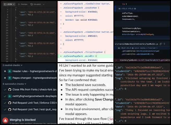171x125 pixels.
Task: Click 'So far I've confirmed that:' line
Action: click(78, 80)
